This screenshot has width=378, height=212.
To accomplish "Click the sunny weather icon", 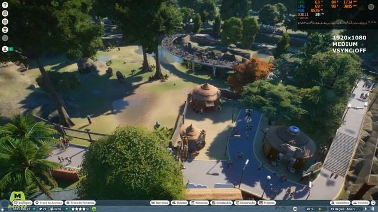I will pyautogui.click(x=320, y=209).
